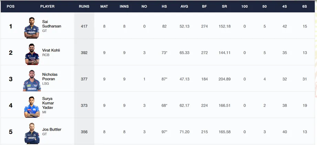Screen dimensions: 317x145
Task: Sort by the 6S column header
Action: 305,7
